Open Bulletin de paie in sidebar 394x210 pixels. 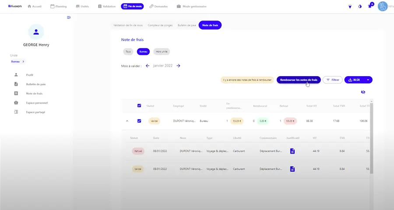point(36,84)
